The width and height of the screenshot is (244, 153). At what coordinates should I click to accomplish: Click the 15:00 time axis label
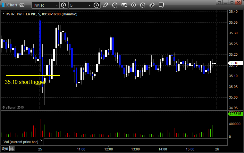[x=190, y=149]
